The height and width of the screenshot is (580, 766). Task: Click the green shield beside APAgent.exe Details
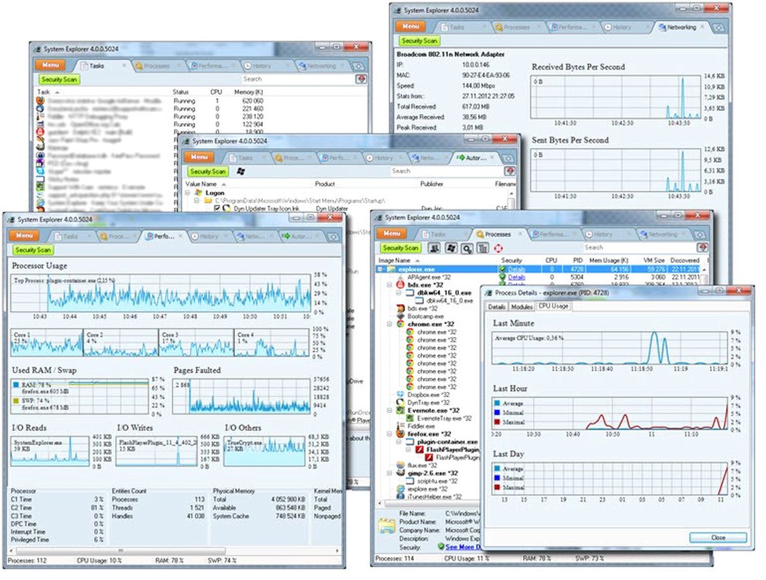click(503, 278)
